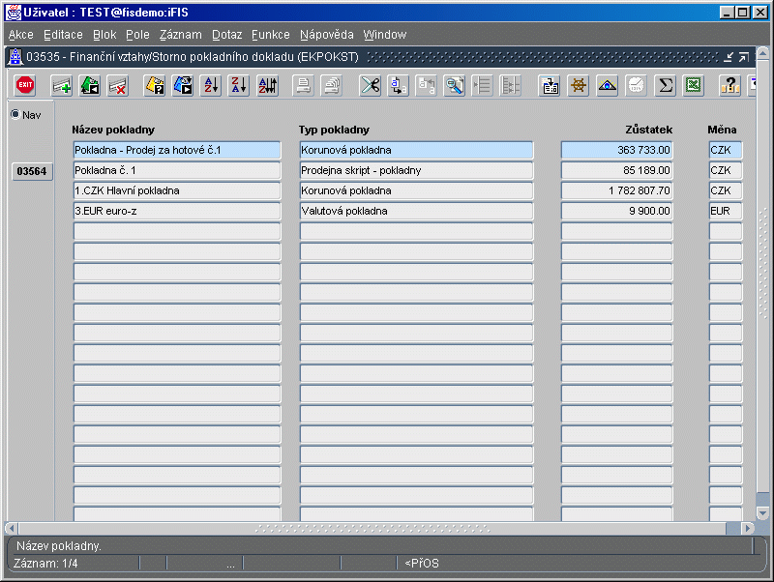Click the Sigma sum icon
The width and height of the screenshot is (774, 582).
[x=665, y=85]
